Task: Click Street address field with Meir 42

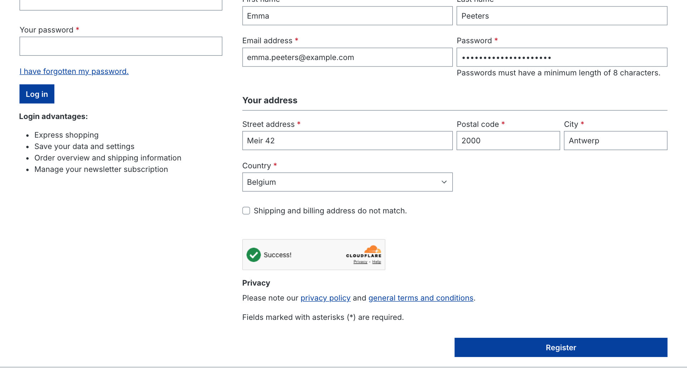Action: point(347,140)
